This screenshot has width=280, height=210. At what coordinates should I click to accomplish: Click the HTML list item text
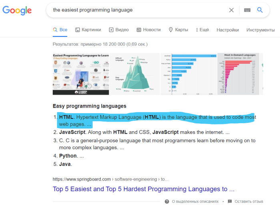click(158, 120)
